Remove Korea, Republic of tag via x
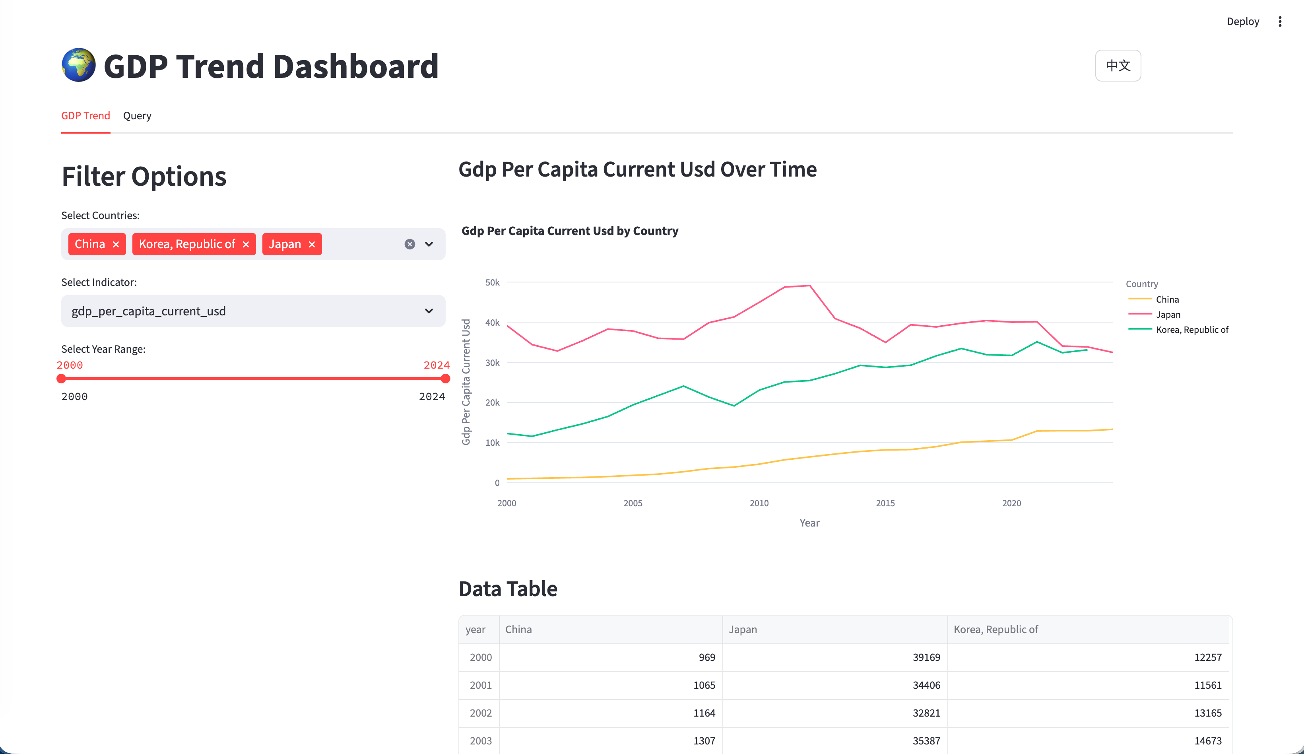The height and width of the screenshot is (754, 1304). 246,244
